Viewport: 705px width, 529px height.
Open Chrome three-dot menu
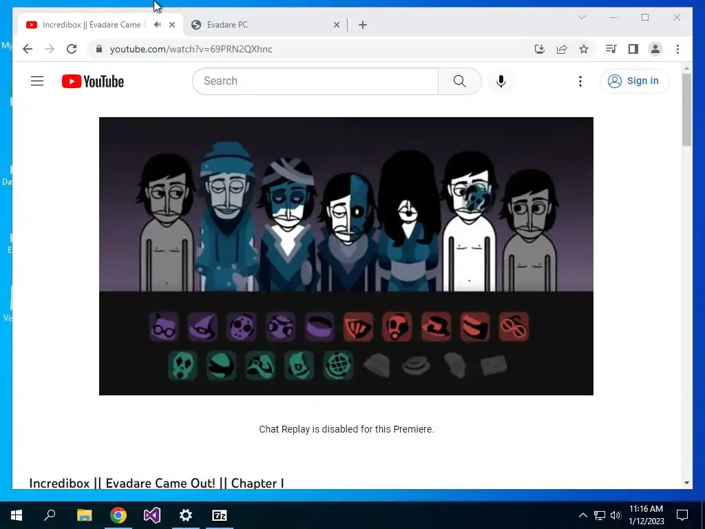[677, 49]
